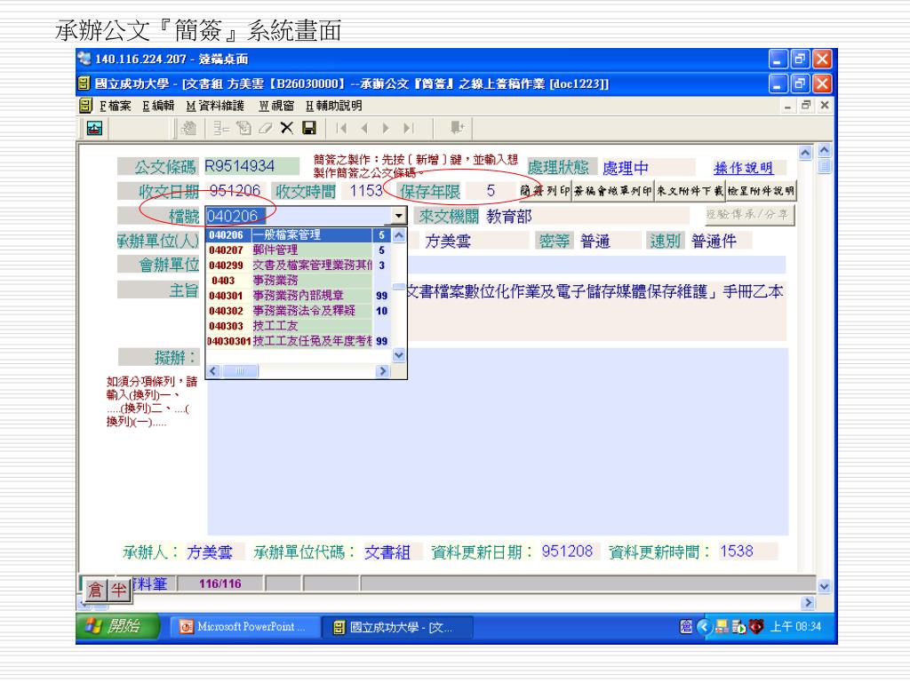Click the tray icon with the green arrow
910x682 pixels.
[x=739, y=627]
